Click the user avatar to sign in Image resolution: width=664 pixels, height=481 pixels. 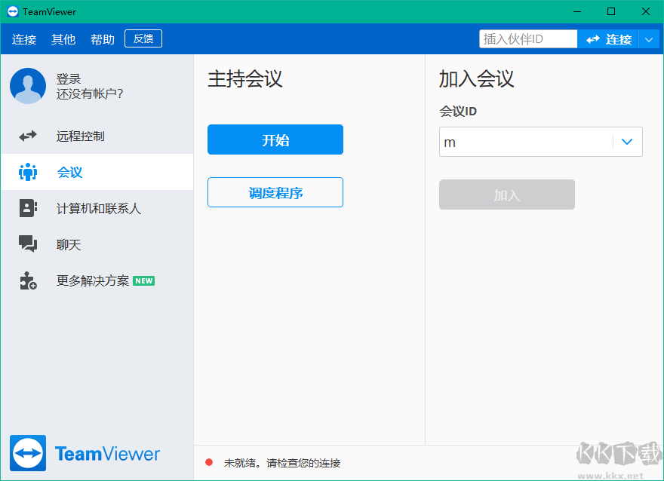click(x=27, y=86)
